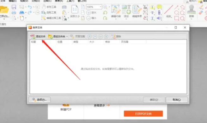
Task: Click the 删除 (Delete) toolbar button
Action: 116,37
